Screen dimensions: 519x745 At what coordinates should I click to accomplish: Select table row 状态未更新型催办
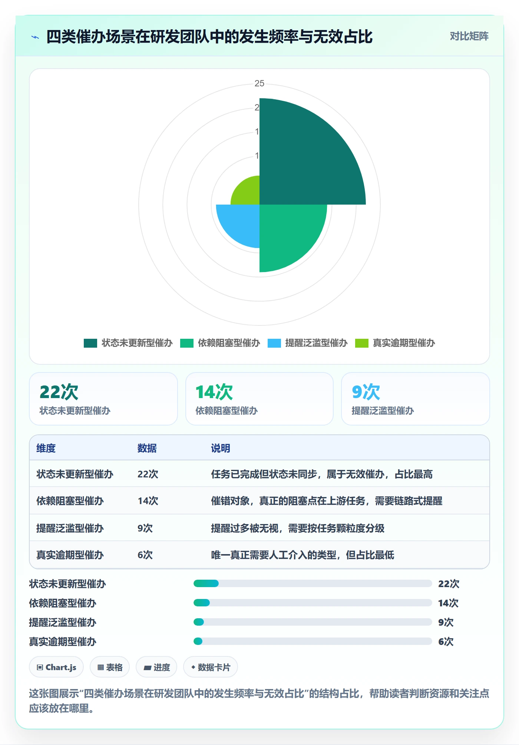[259, 474]
